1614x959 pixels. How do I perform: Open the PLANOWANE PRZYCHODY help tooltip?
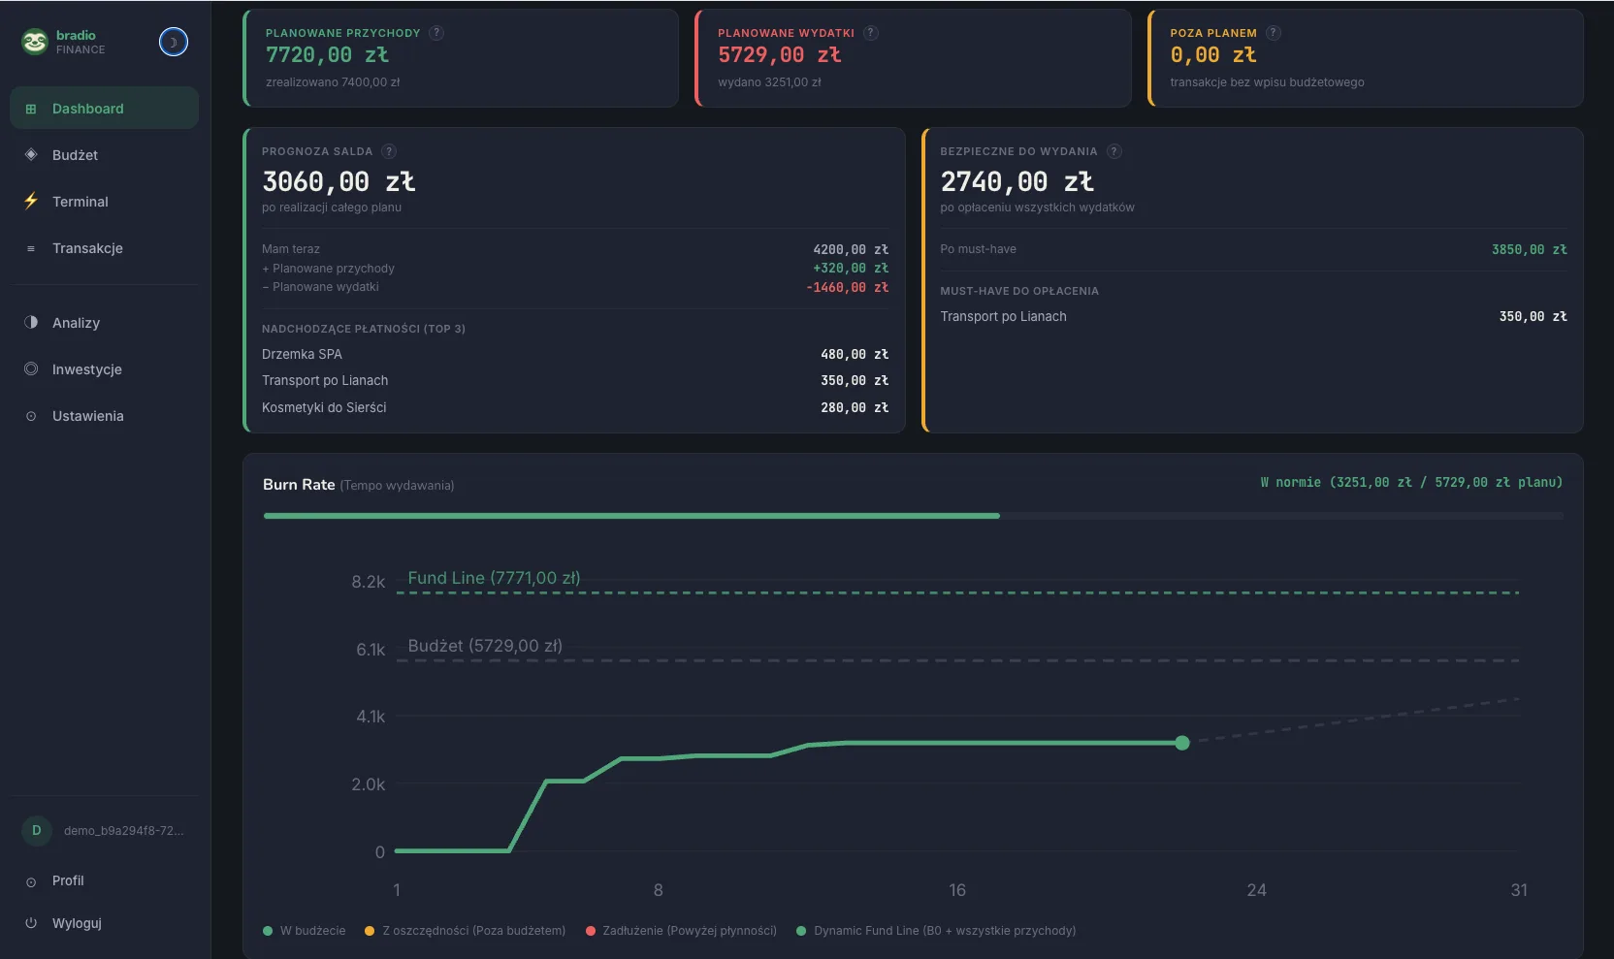click(x=438, y=32)
